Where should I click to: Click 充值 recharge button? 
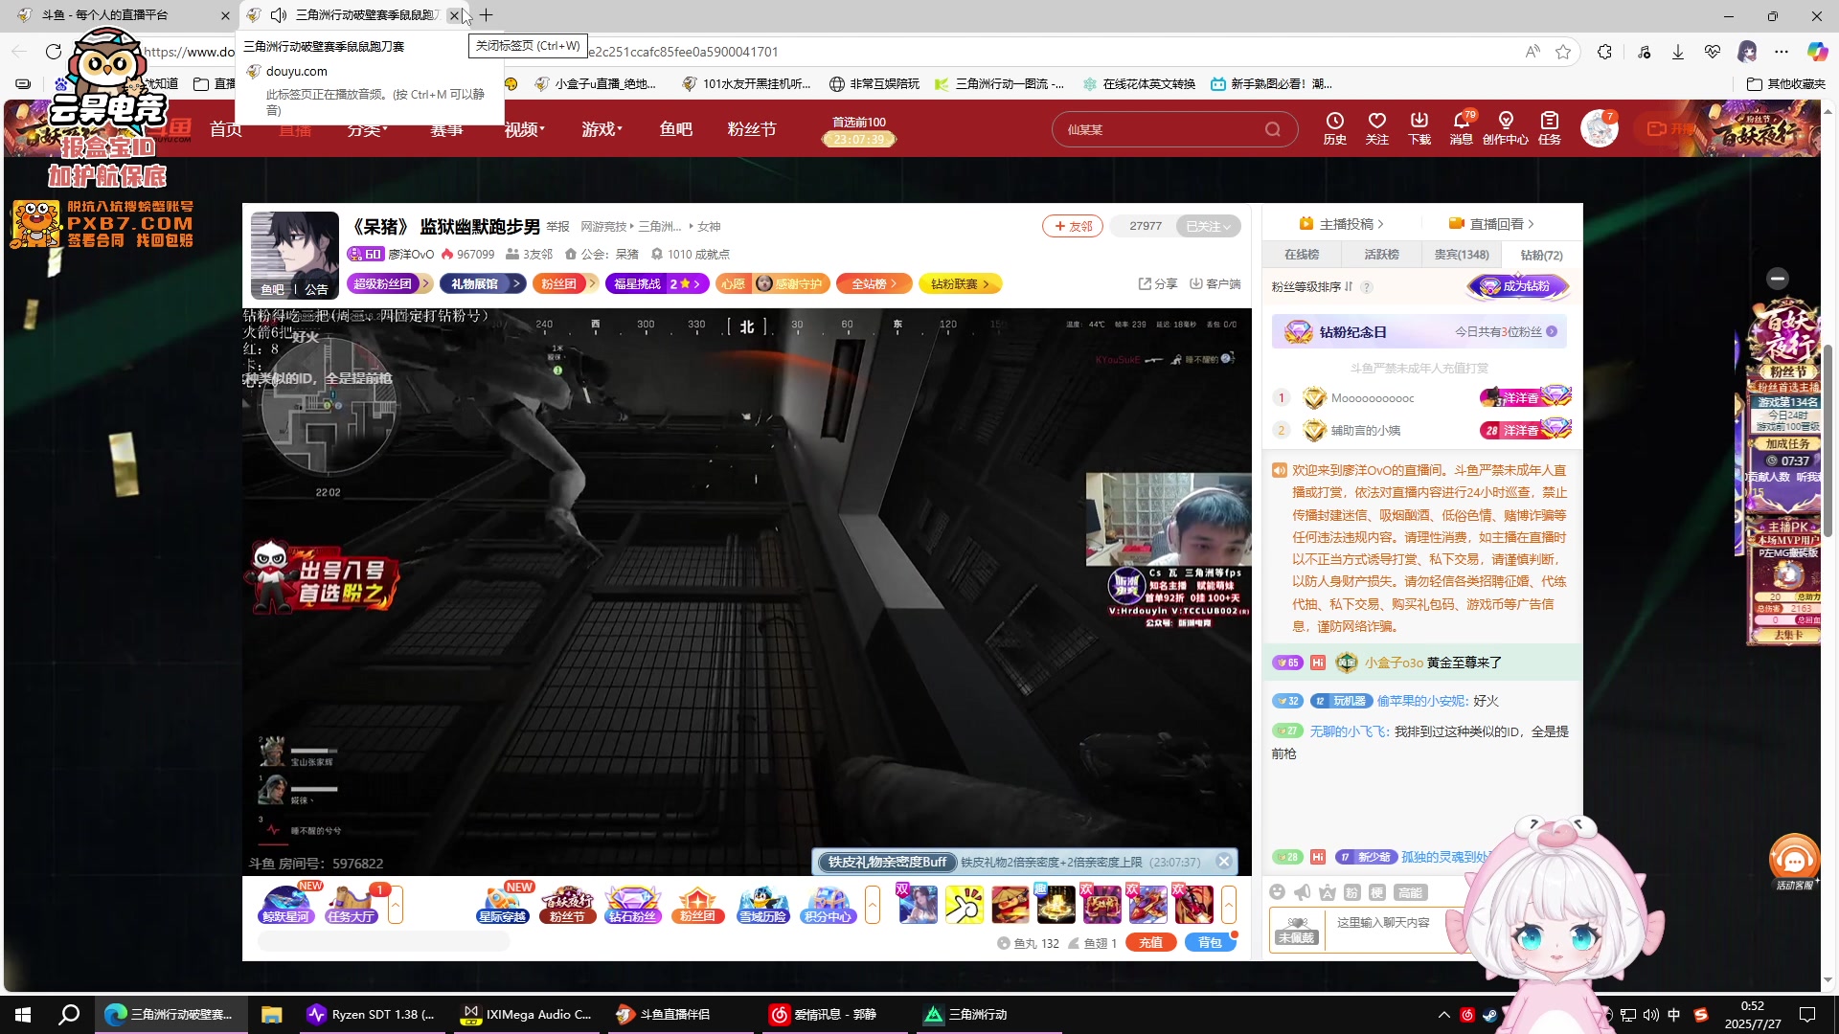tap(1150, 943)
